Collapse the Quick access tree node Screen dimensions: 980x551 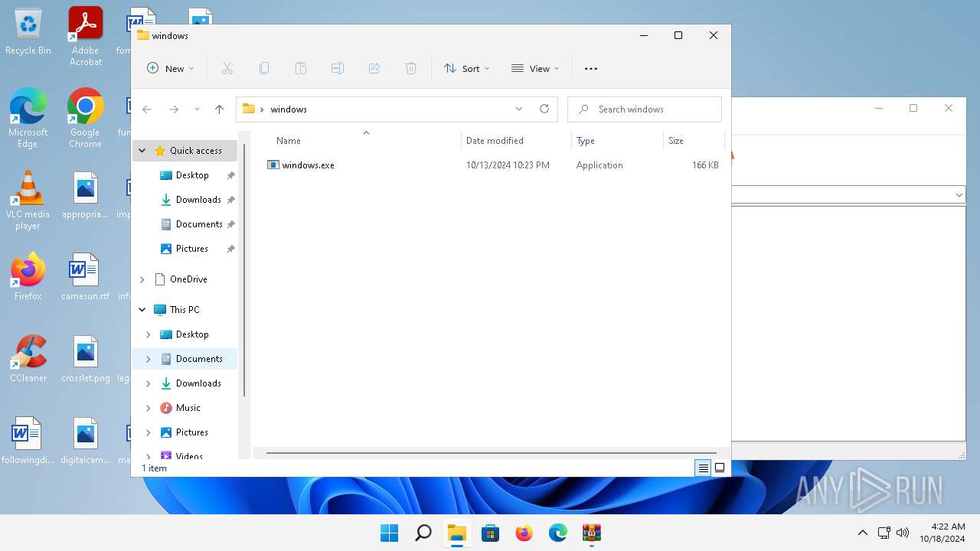142,151
